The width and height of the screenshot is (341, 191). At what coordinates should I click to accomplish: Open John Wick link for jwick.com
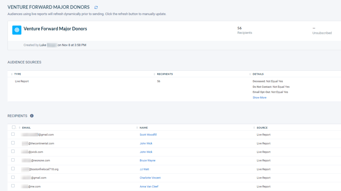[x=146, y=152]
